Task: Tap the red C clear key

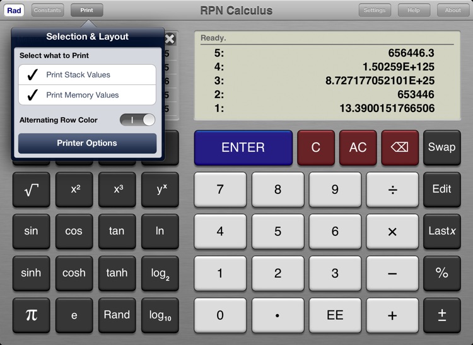Action: point(316,147)
